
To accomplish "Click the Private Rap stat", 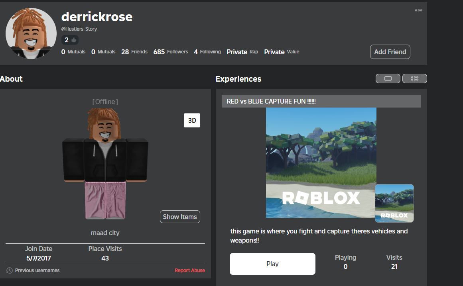I will click(x=242, y=52).
